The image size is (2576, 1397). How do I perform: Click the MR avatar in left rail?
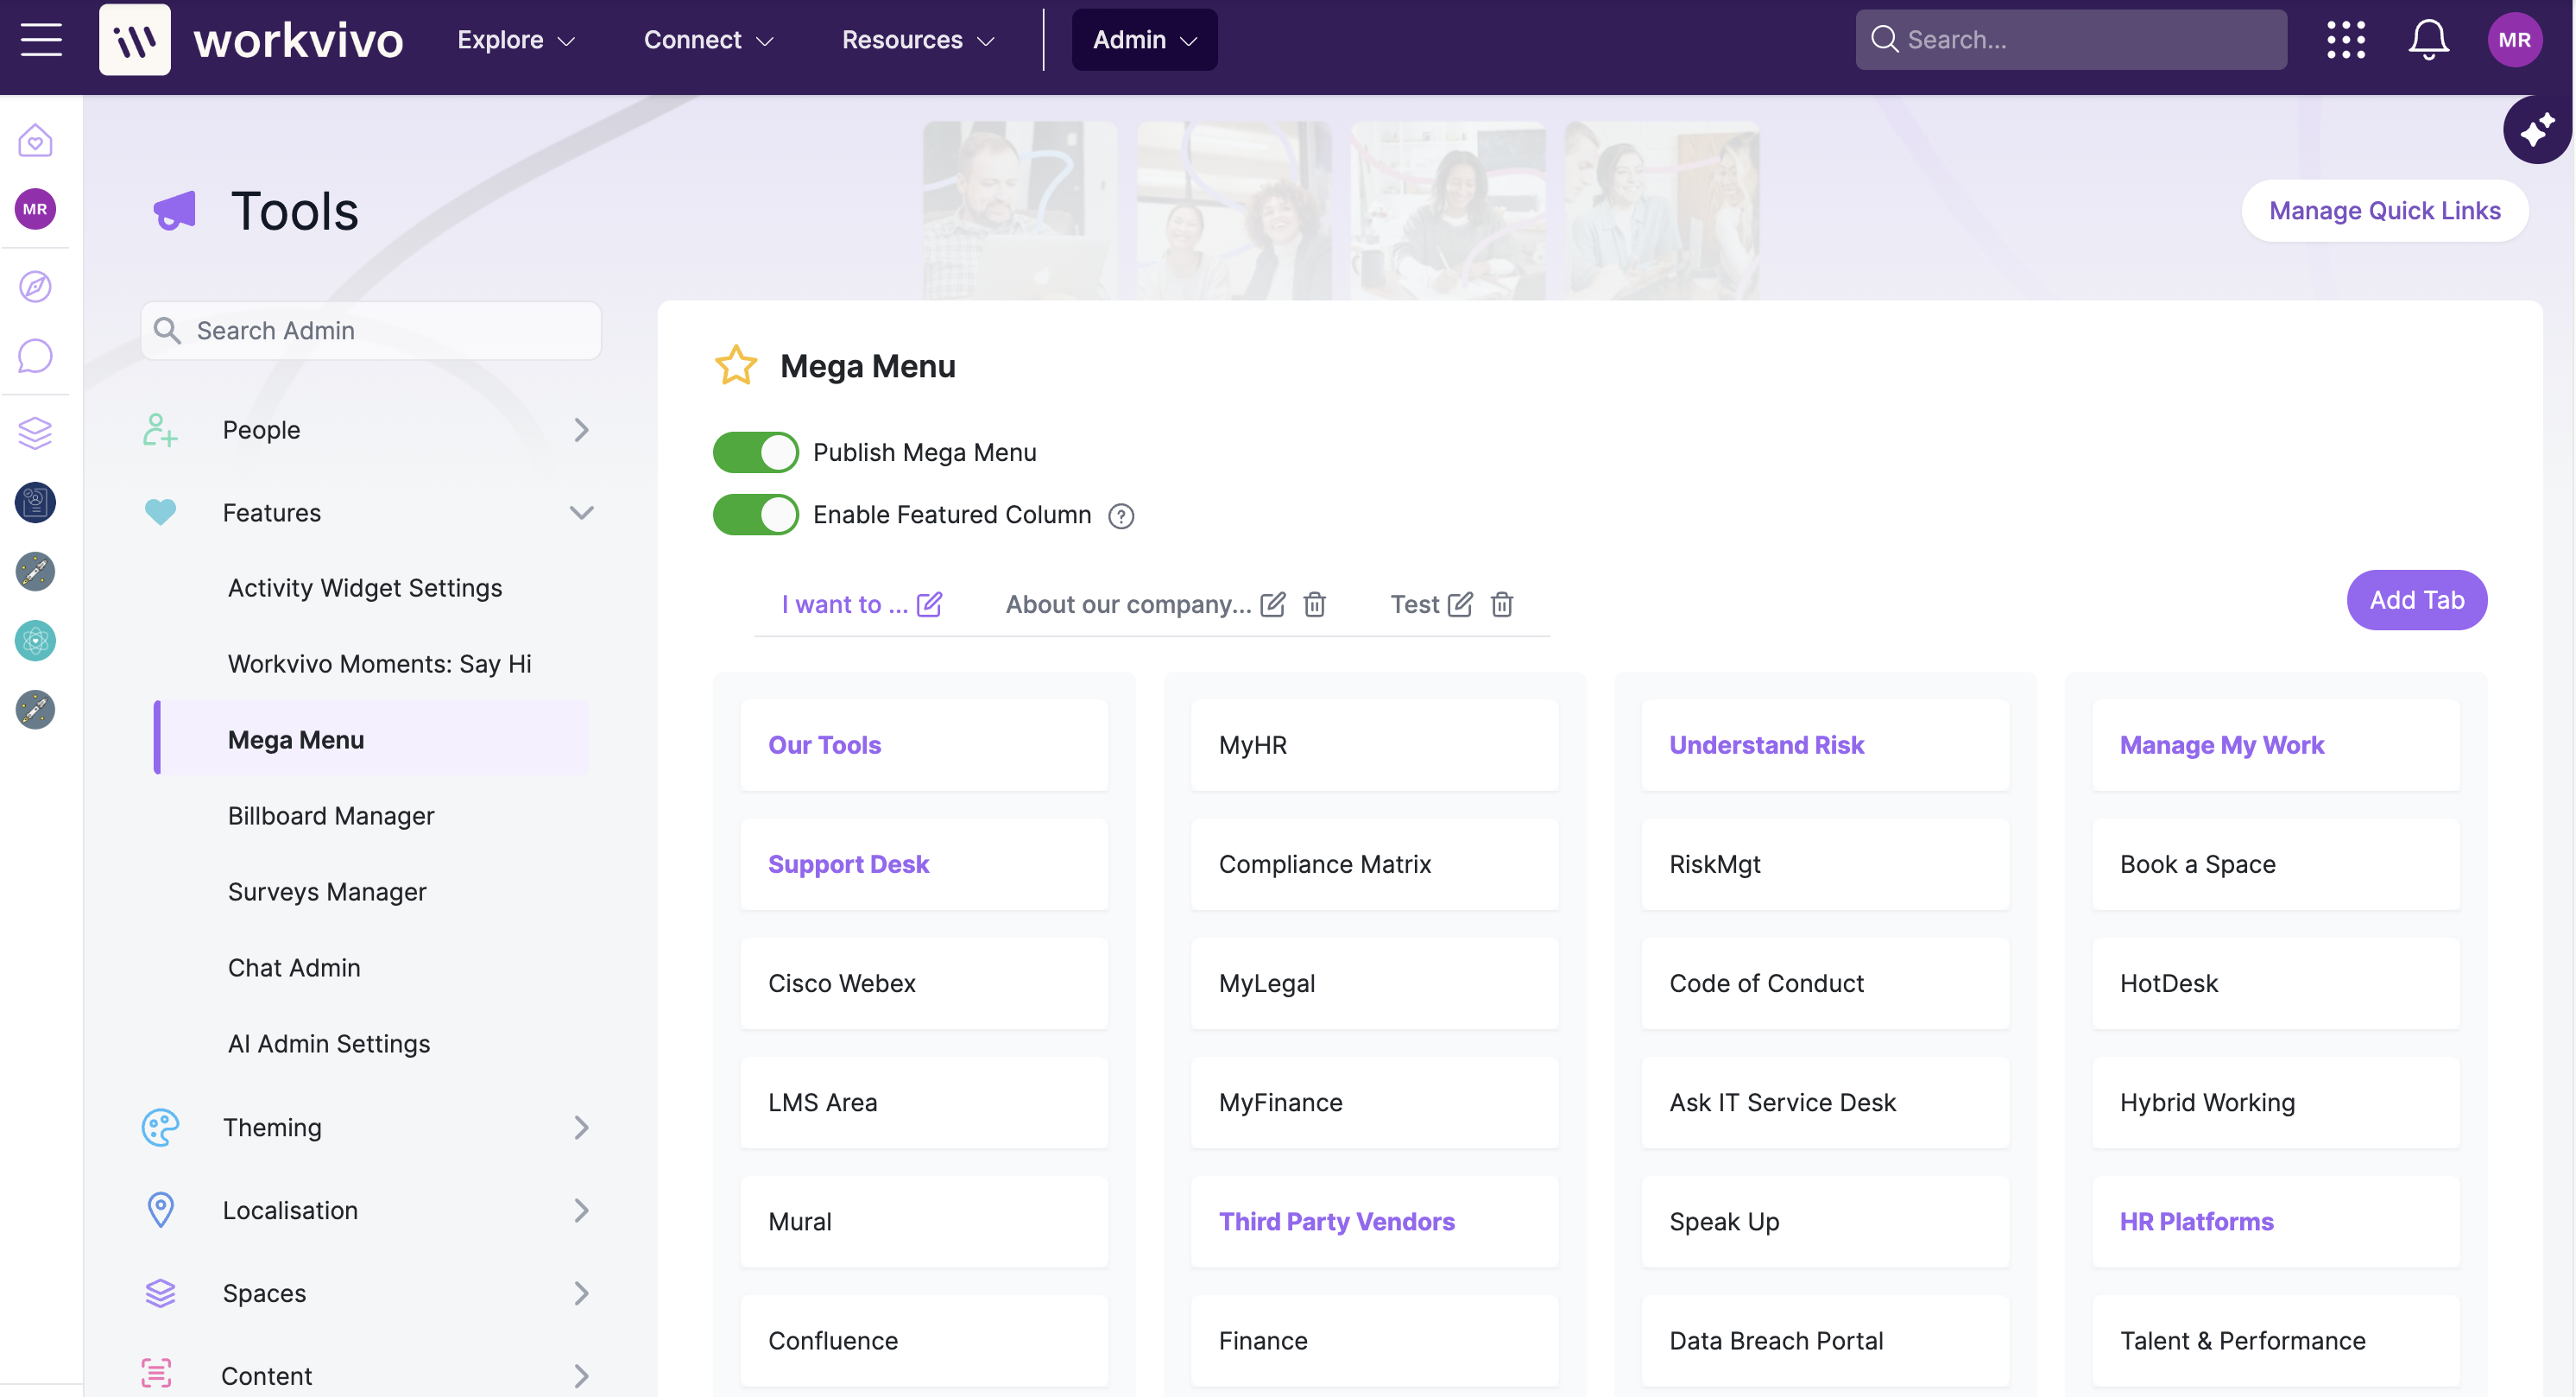tap(35, 209)
